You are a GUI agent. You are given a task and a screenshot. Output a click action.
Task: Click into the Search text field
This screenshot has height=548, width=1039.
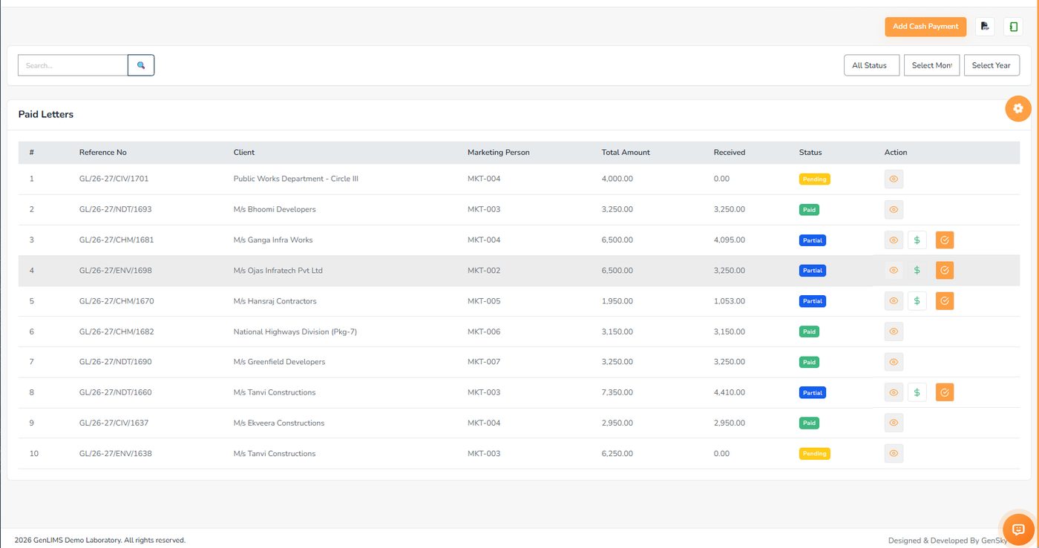coord(73,65)
